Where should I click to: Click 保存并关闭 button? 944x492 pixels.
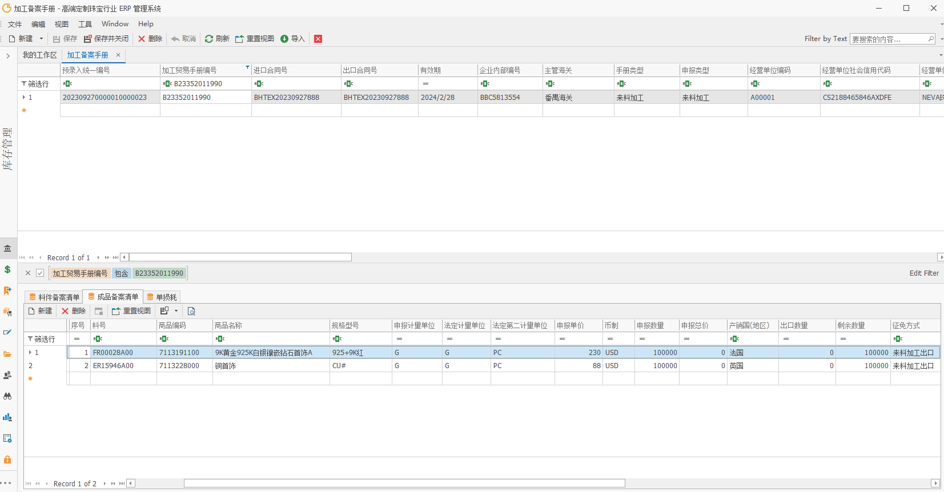[106, 39]
